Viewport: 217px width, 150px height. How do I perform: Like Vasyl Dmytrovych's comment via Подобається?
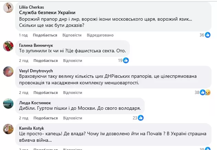point(45,93)
